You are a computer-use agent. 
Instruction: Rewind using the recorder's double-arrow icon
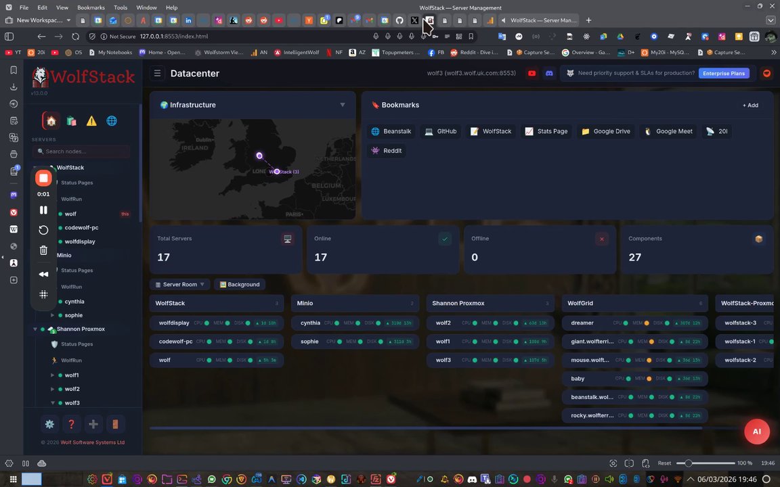click(43, 274)
